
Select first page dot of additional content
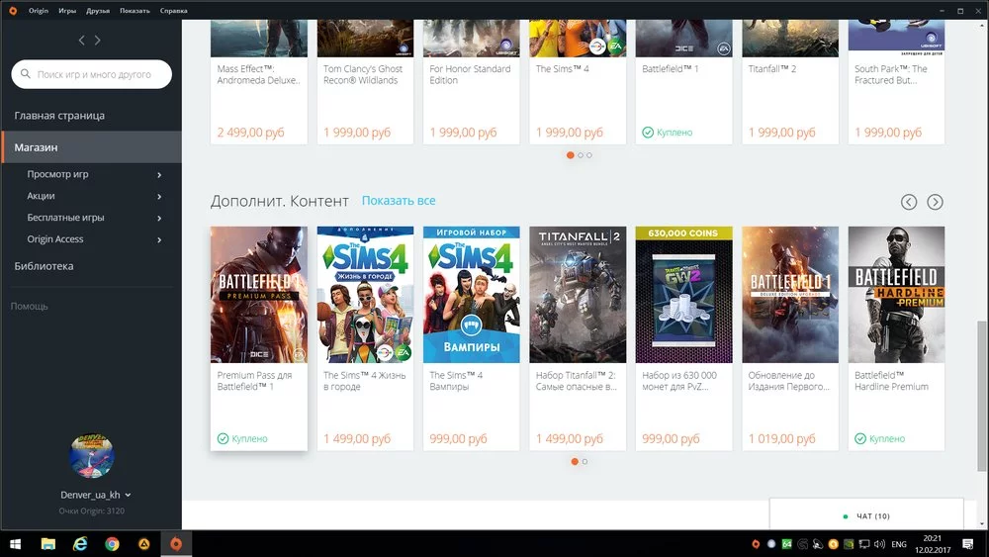coord(575,462)
